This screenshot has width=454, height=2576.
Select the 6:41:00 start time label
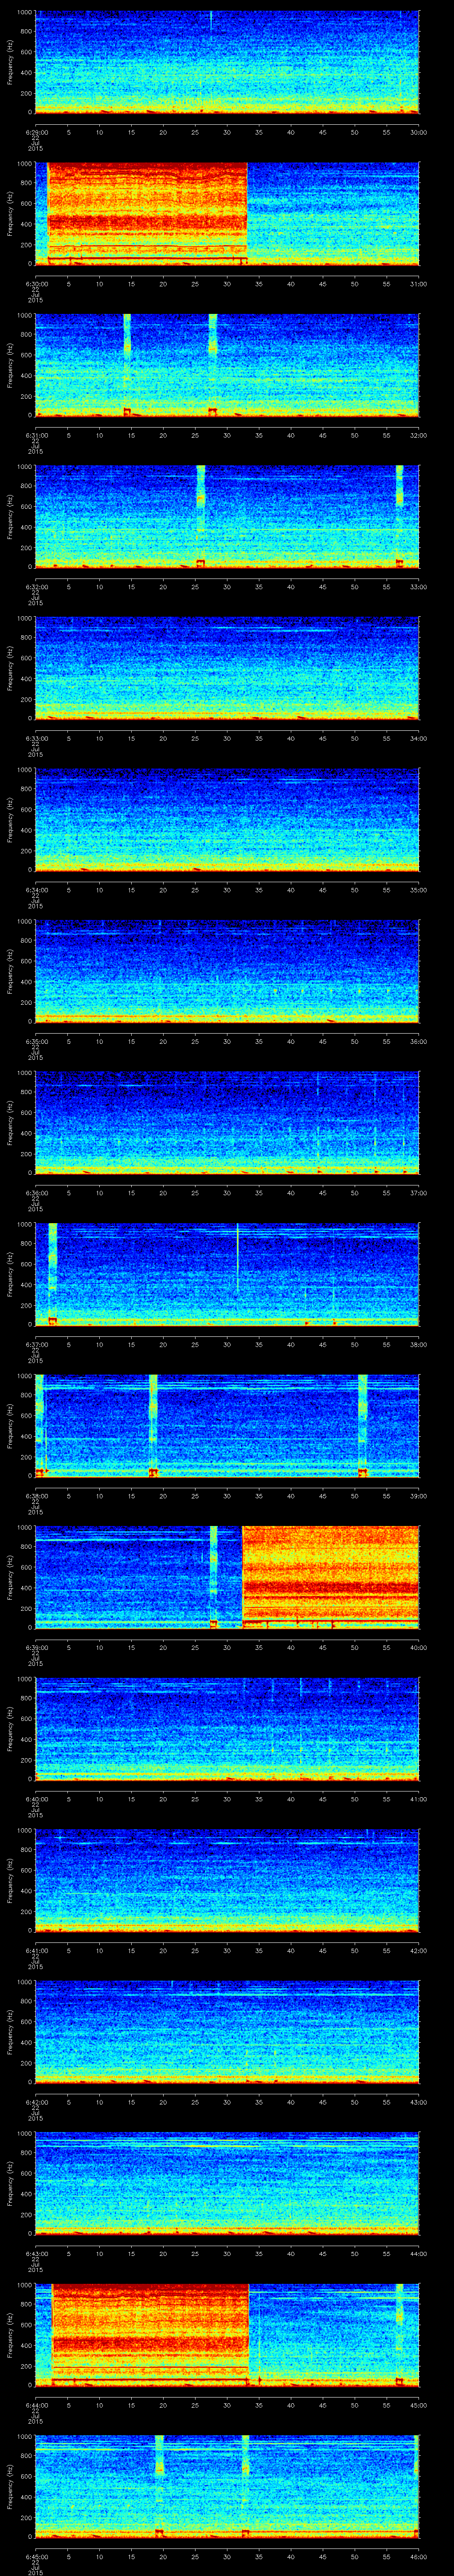click(x=35, y=1950)
